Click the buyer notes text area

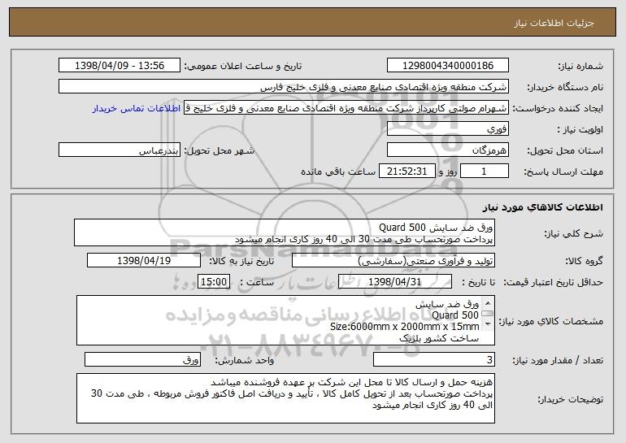285,398
